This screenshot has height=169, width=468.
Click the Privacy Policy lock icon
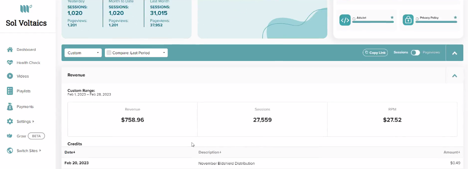[408, 20]
